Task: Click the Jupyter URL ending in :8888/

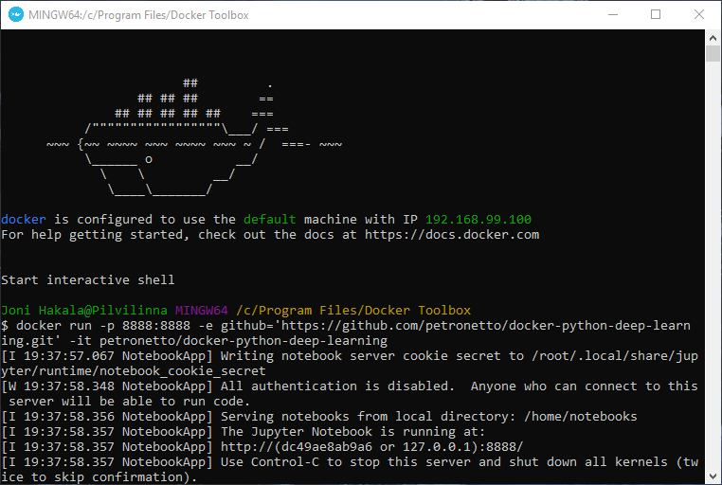Action: pyautogui.click(x=371, y=446)
